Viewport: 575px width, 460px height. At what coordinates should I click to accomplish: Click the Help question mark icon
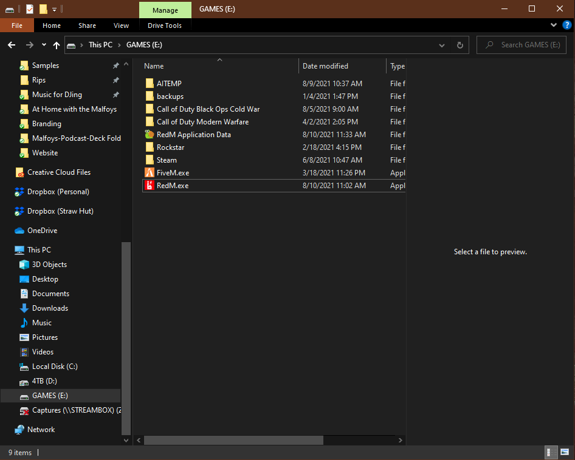[566, 25]
